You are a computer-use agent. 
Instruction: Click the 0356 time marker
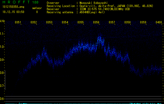point(96,22)
